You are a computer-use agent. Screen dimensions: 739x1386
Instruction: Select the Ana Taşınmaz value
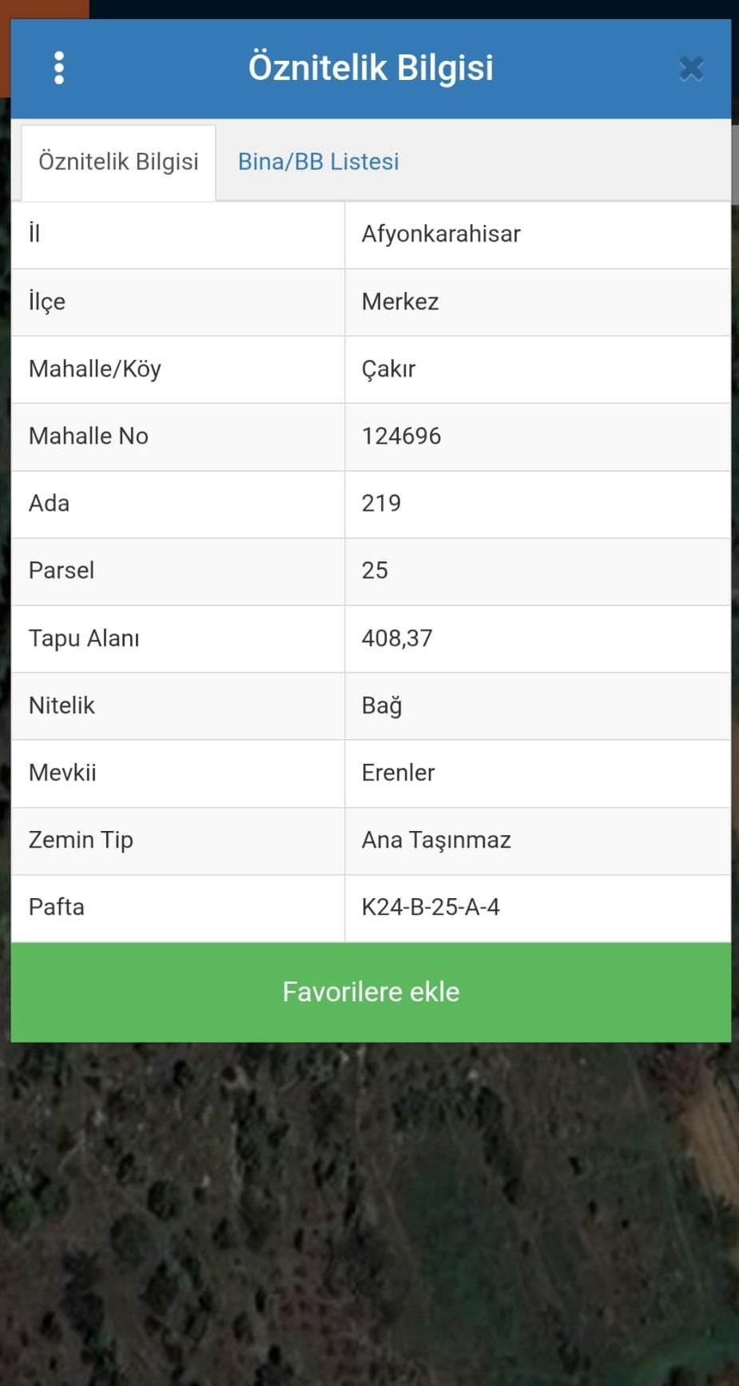(436, 840)
